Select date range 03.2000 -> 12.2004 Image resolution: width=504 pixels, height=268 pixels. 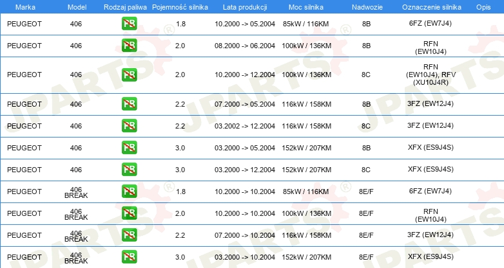point(245,170)
